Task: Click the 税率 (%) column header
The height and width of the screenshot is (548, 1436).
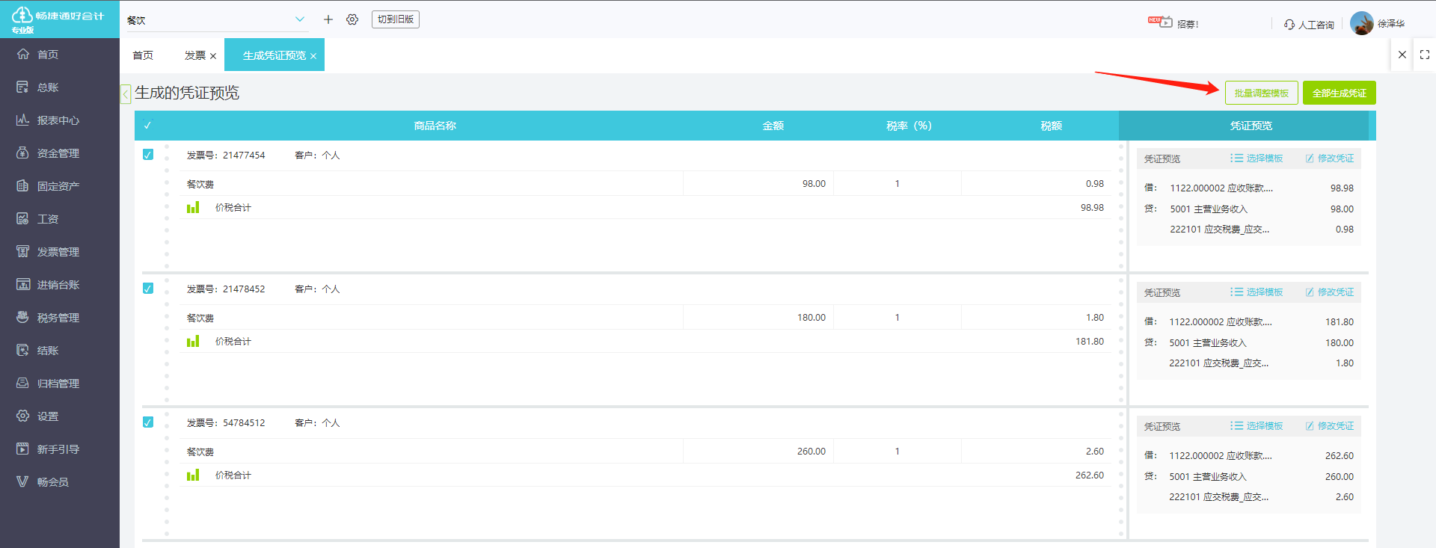Action: 909,126
